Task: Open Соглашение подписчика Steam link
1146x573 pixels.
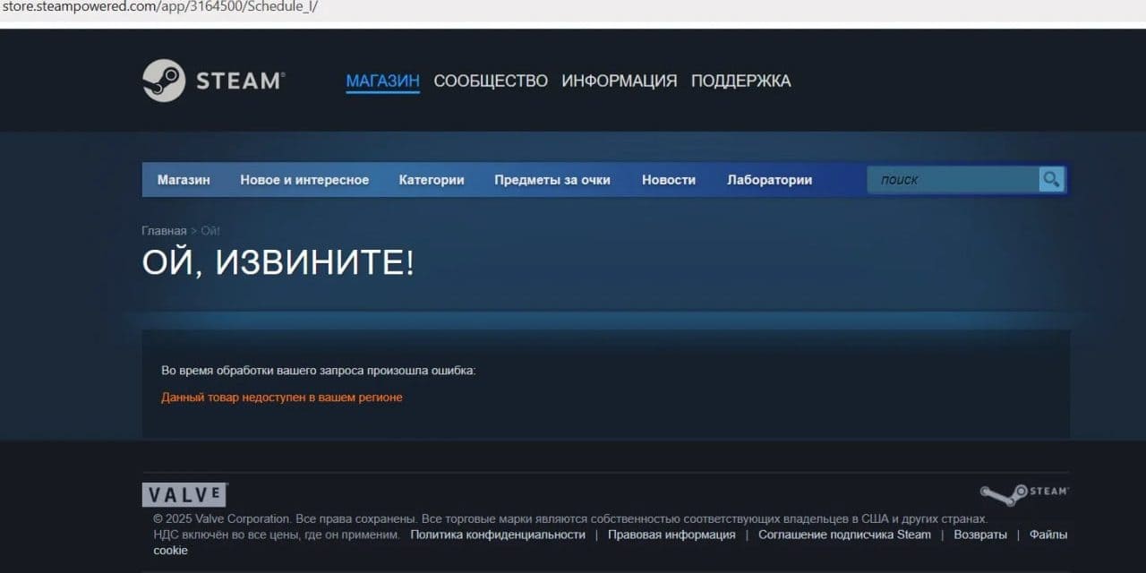Action: [844, 535]
